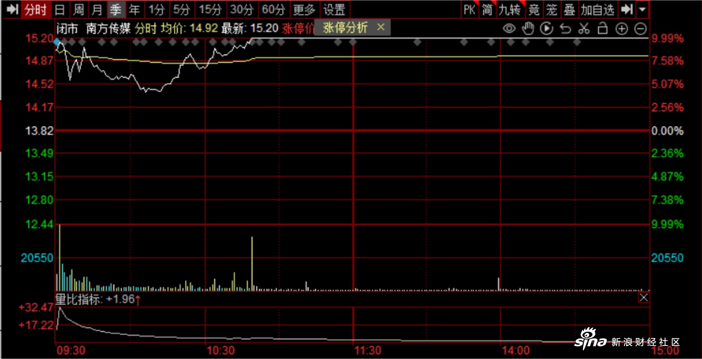Switch to 分时 intraday chart tab
The height and width of the screenshot is (359, 702).
(x=35, y=9)
